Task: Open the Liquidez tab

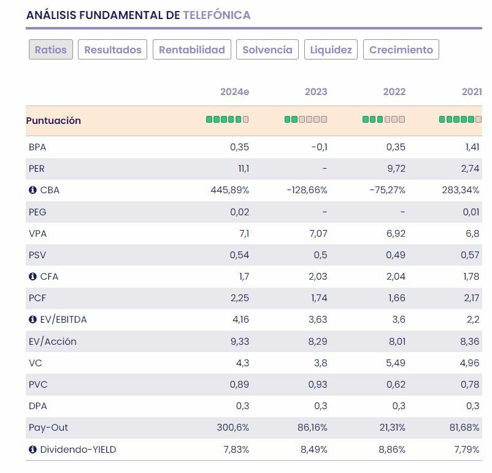Action: coord(331,50)
